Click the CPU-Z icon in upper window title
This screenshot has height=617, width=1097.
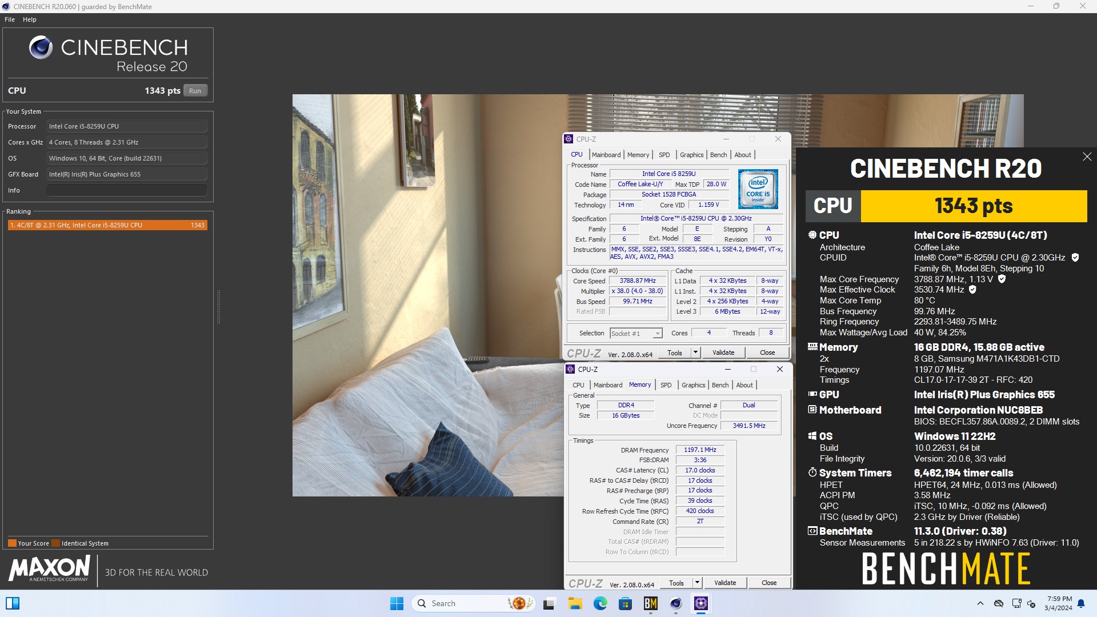[568, 139]
